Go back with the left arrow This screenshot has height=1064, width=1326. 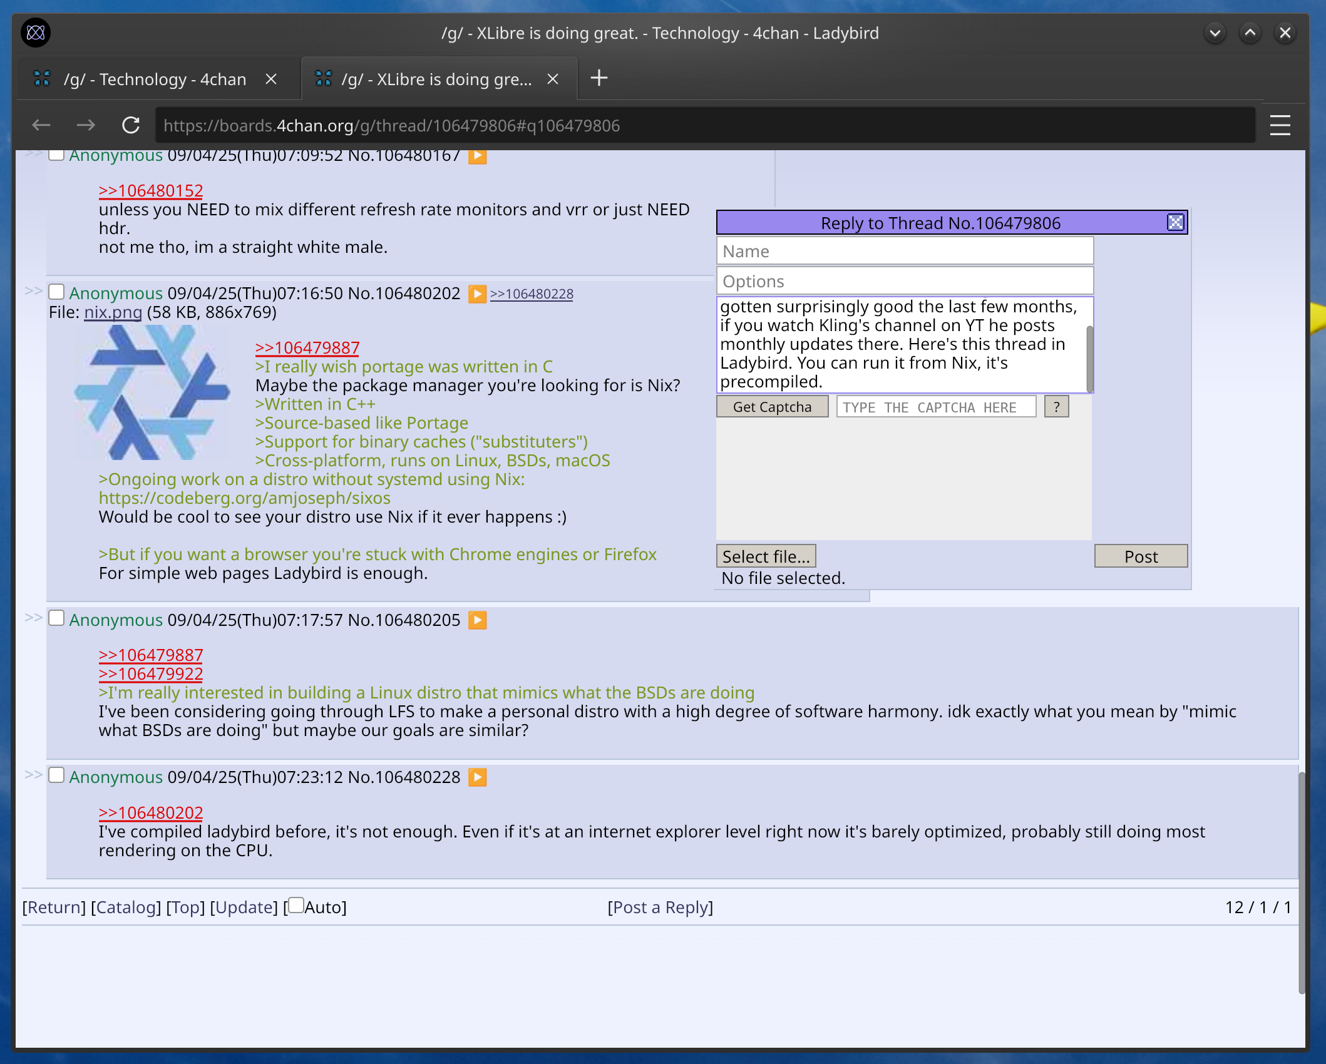[41, 125]
